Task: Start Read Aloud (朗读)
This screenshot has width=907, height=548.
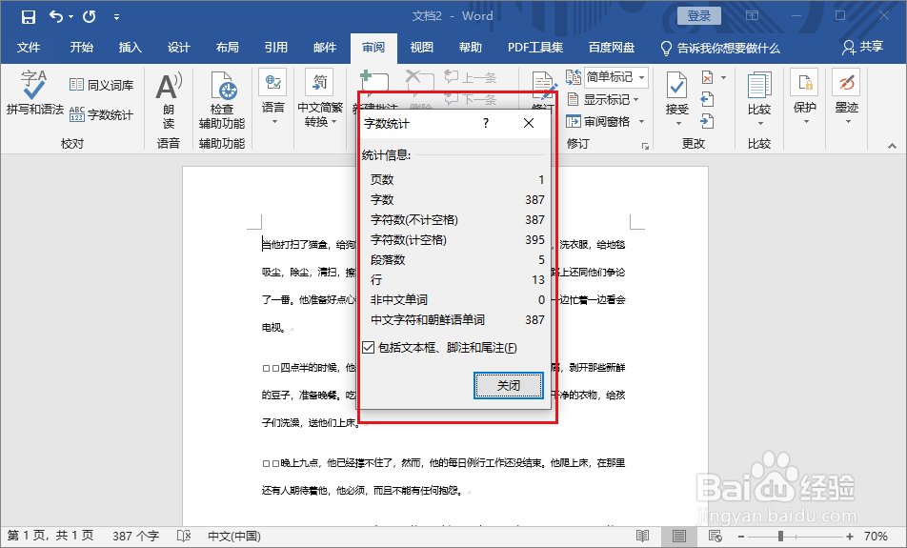Action: [x=169, y=99]
